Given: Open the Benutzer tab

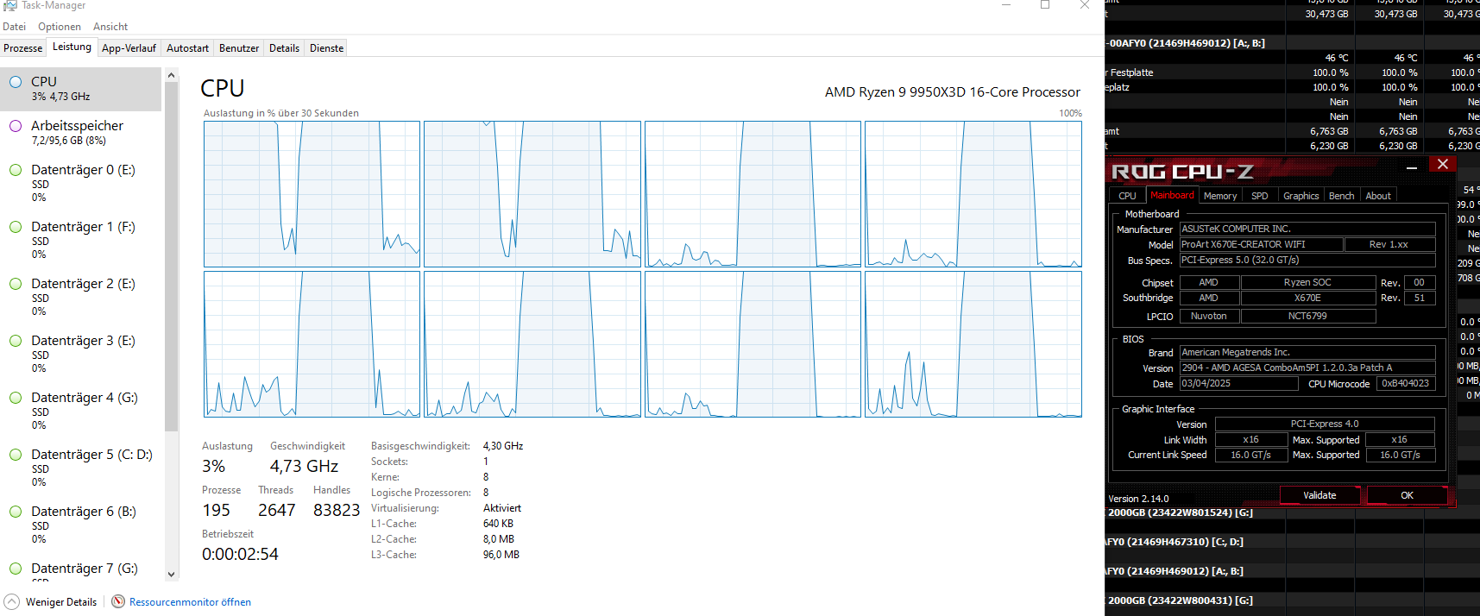Looking at the screenshot, I should [x=239, y=48].
